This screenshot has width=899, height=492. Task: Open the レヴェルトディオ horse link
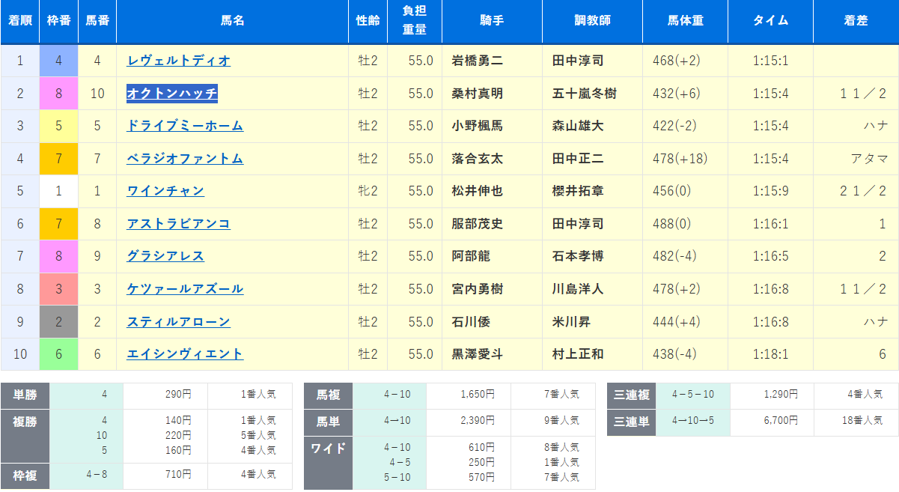(x=179, y=61)
